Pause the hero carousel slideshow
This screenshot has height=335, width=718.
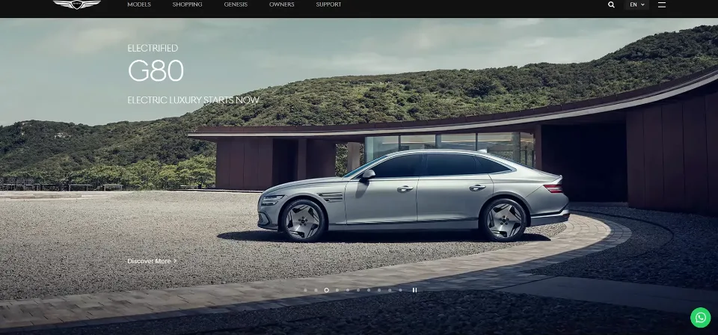414,290
